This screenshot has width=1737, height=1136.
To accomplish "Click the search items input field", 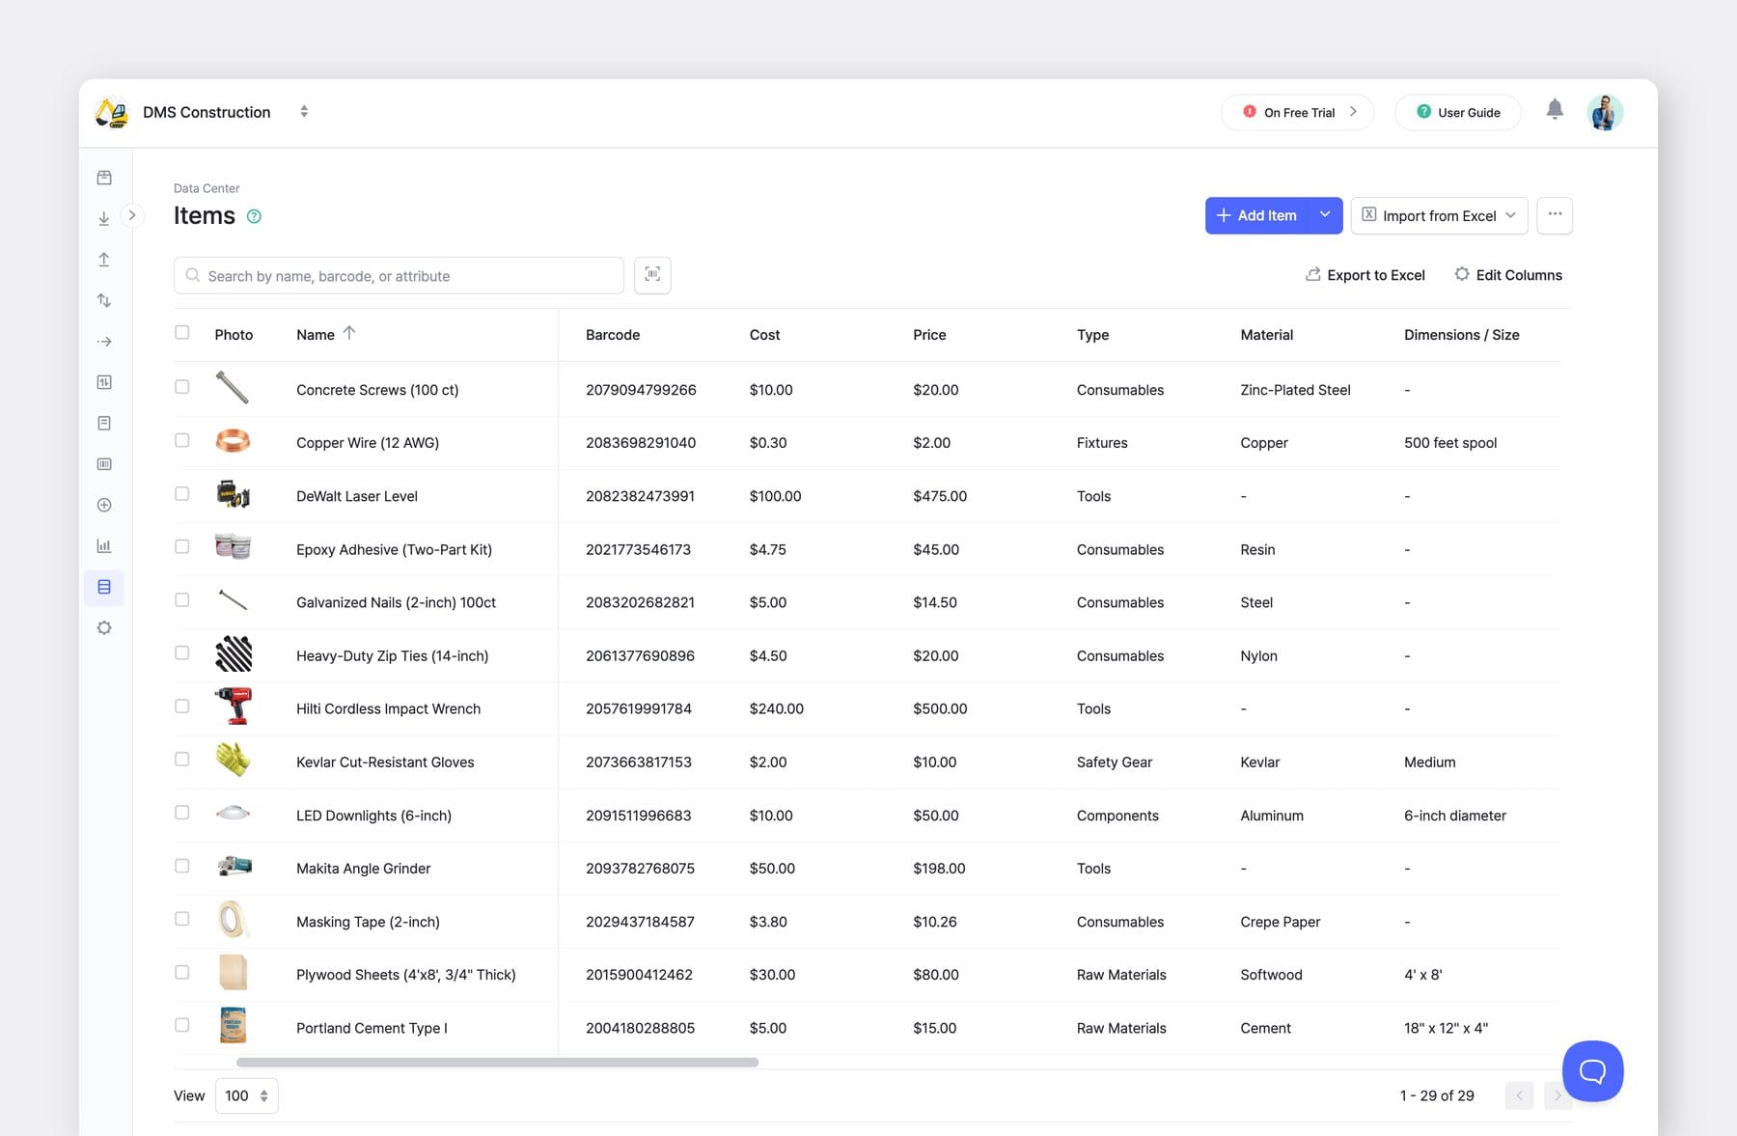I will pos(398,275).
